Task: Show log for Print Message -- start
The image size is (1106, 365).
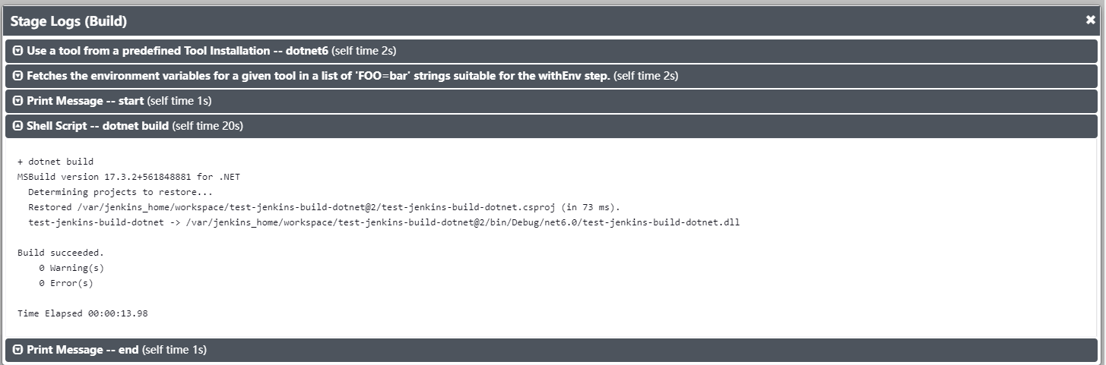Action: (x=551, y=101)
